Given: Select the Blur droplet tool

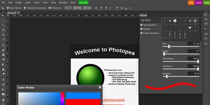Looking at the screenshot, I should pos(3,69).
